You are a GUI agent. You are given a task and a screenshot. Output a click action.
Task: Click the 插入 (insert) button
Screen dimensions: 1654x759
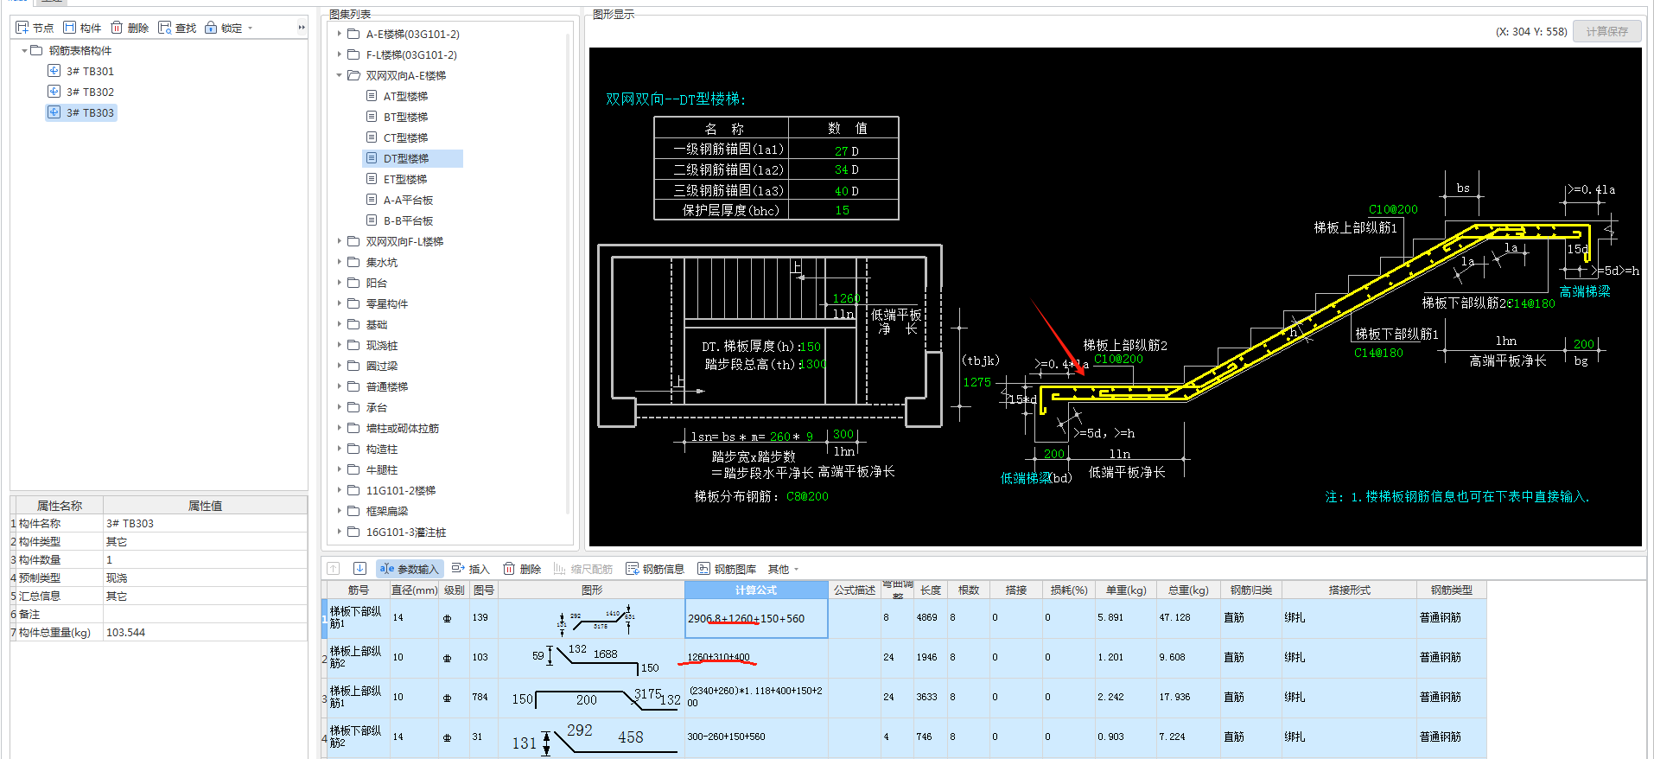(x=470, y=569)
